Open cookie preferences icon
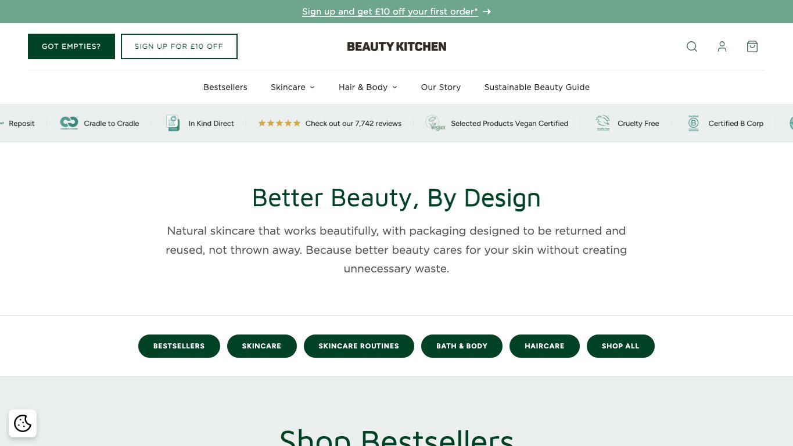 (x=23, y=423)
